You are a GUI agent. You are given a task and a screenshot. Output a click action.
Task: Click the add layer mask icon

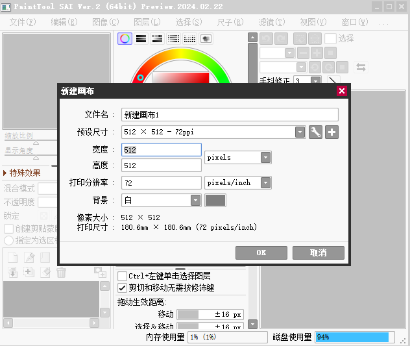[x=100, y=272]
